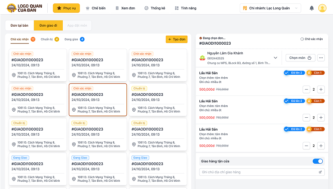
Task: Click the restaurant logo in the header
Action: (x=24, y=8)
